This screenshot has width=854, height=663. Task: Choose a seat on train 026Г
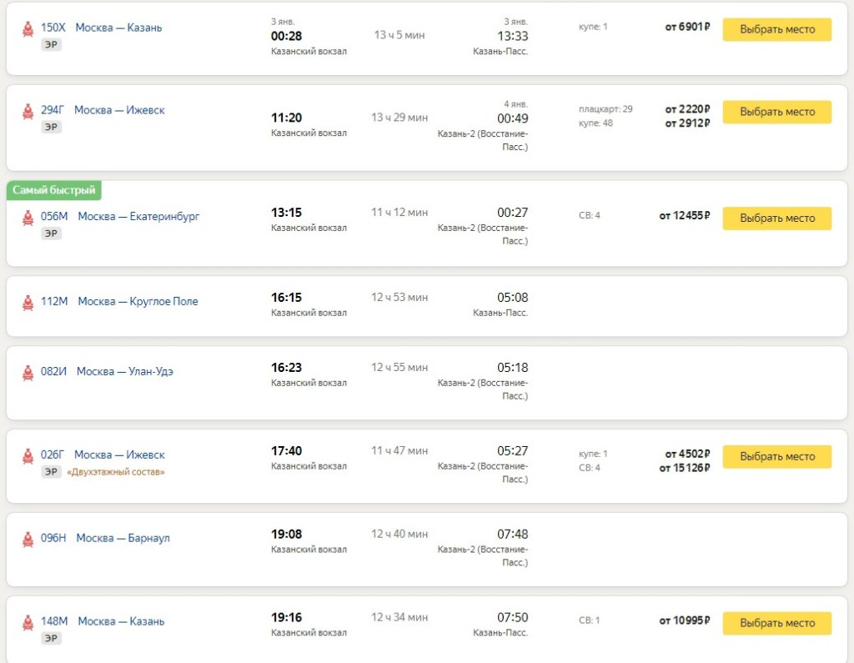pos(776,457)
